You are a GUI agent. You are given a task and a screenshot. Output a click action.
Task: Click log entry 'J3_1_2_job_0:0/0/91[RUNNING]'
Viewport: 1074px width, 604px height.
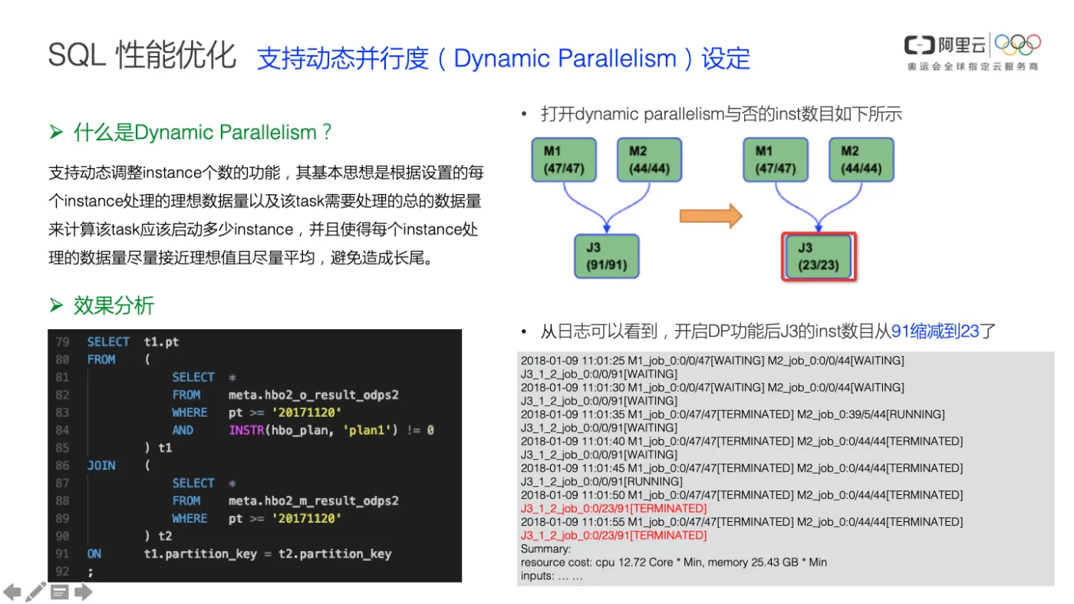click(601, 481)
